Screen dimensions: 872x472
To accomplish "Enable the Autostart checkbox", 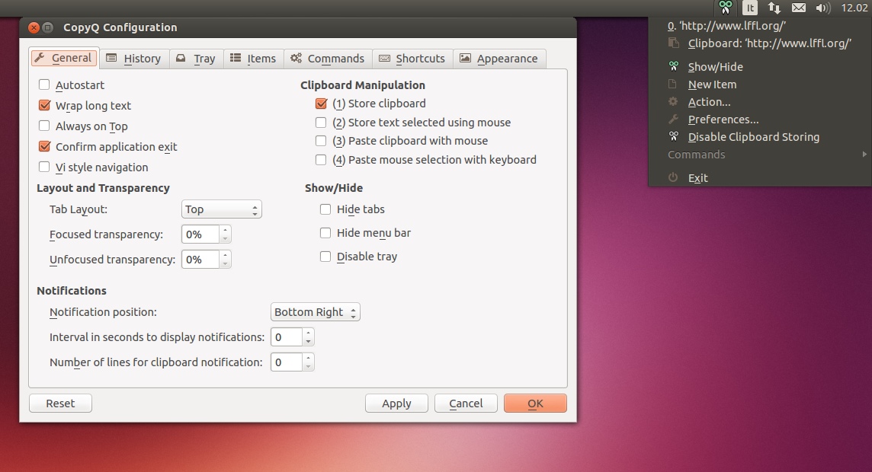I will coord(44,85).
